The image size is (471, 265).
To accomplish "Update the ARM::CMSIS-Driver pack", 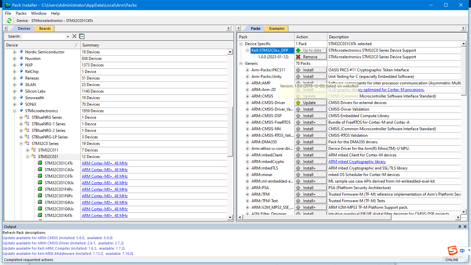I will tap(310, 103).
